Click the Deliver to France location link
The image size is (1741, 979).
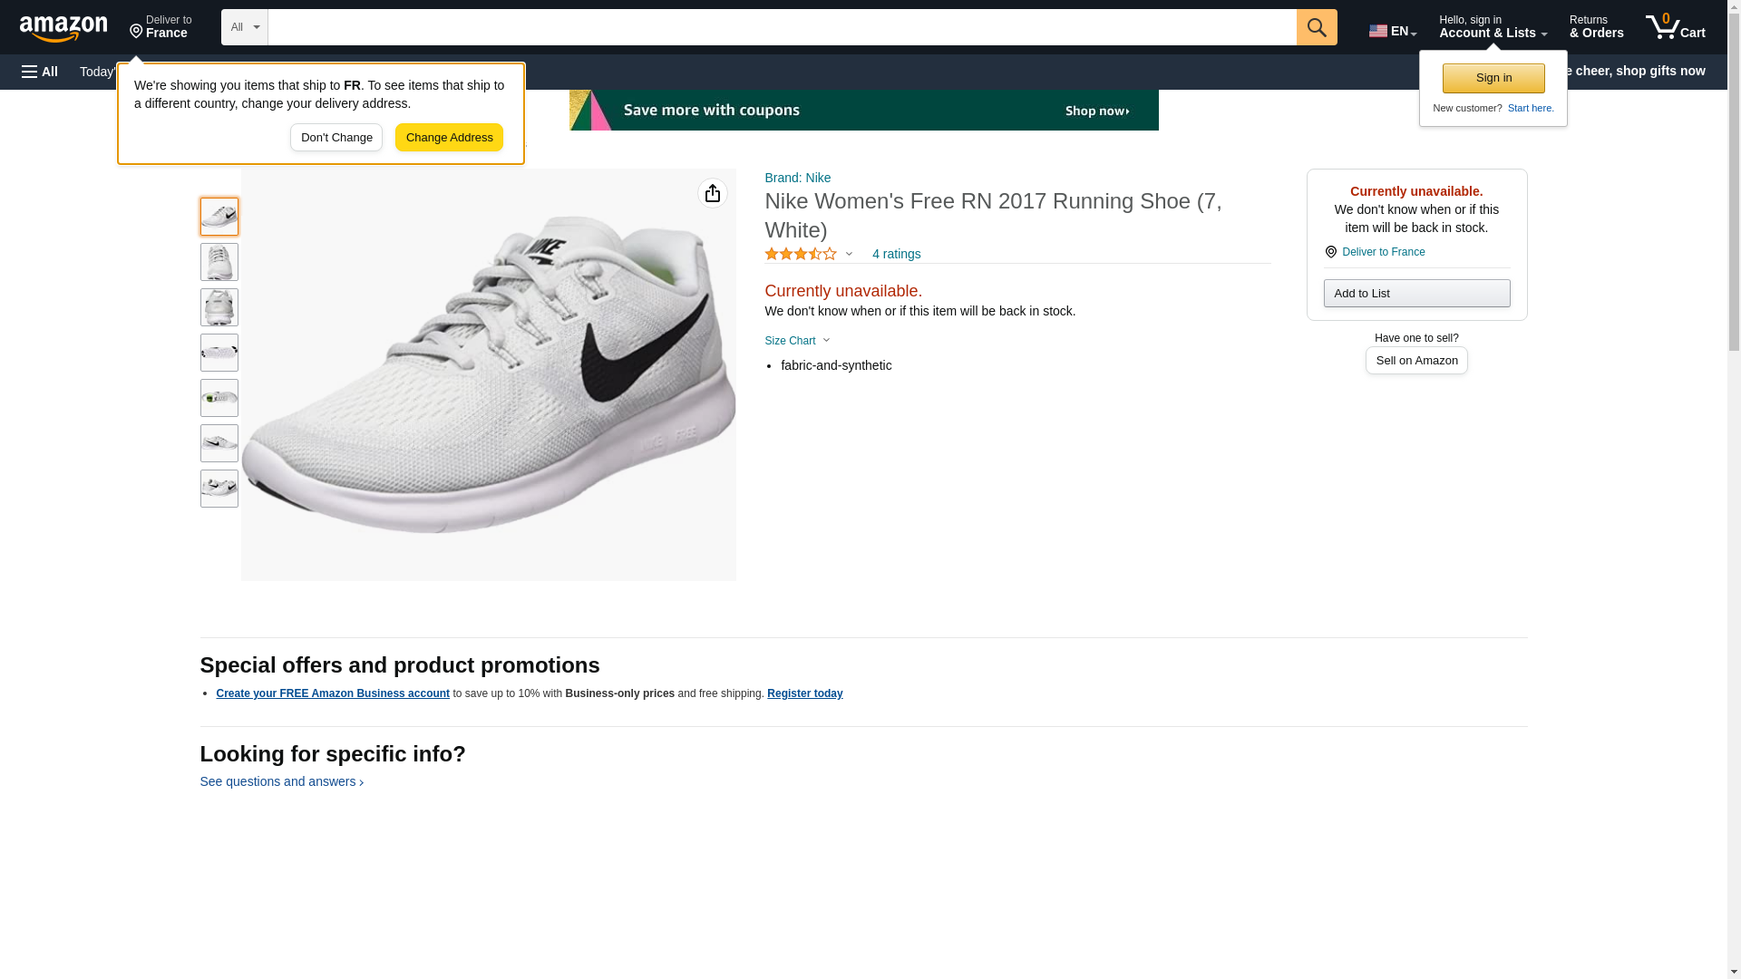[x=160, y=27]
